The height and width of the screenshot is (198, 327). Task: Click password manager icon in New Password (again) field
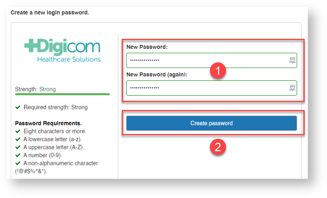pos(292,88)
